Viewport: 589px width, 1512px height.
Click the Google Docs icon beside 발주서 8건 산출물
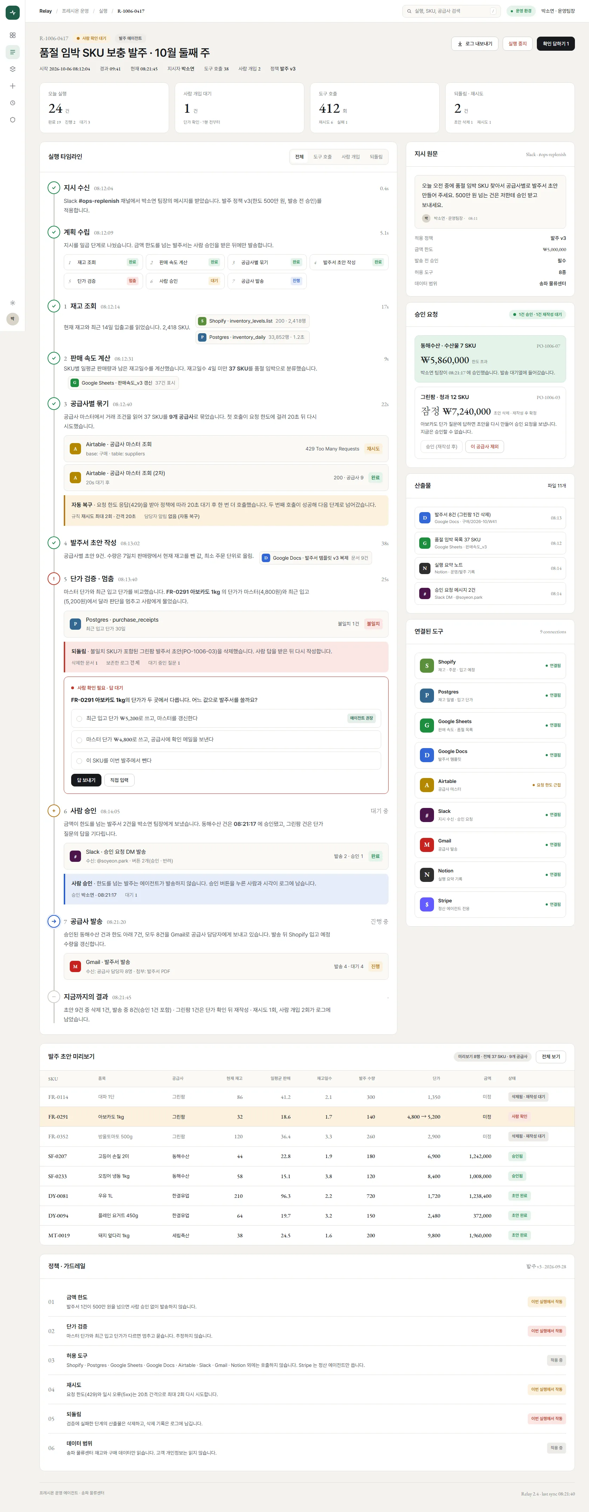[x=424, y=518]
